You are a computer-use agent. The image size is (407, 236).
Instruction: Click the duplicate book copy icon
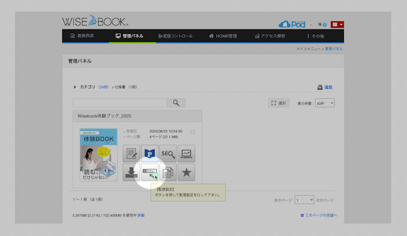coord(168,173)
